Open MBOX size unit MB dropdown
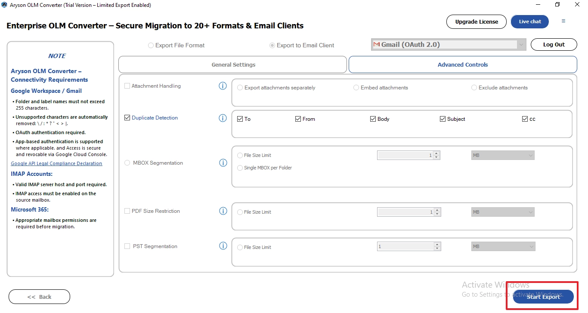Viewport: 588px width, 313px height. [x=503, y=155]
